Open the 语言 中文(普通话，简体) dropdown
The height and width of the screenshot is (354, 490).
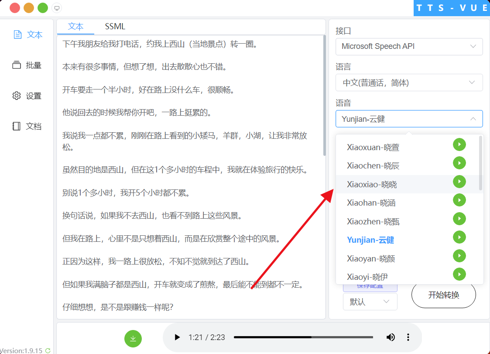pyautogui.click(x=409, y=82)
